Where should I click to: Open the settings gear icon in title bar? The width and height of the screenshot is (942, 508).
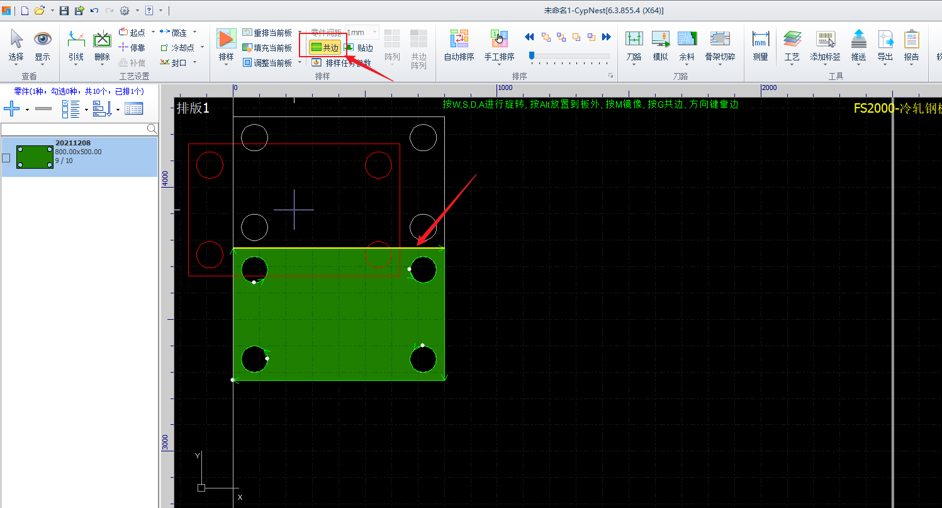(125, 11)
